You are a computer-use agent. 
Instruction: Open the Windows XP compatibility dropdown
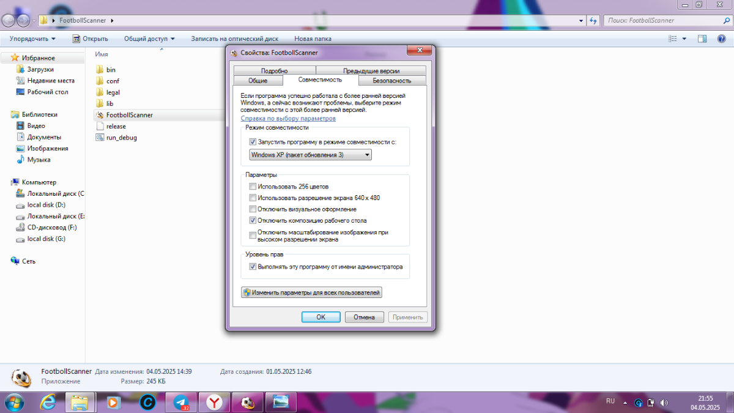[x=310, y=155]
